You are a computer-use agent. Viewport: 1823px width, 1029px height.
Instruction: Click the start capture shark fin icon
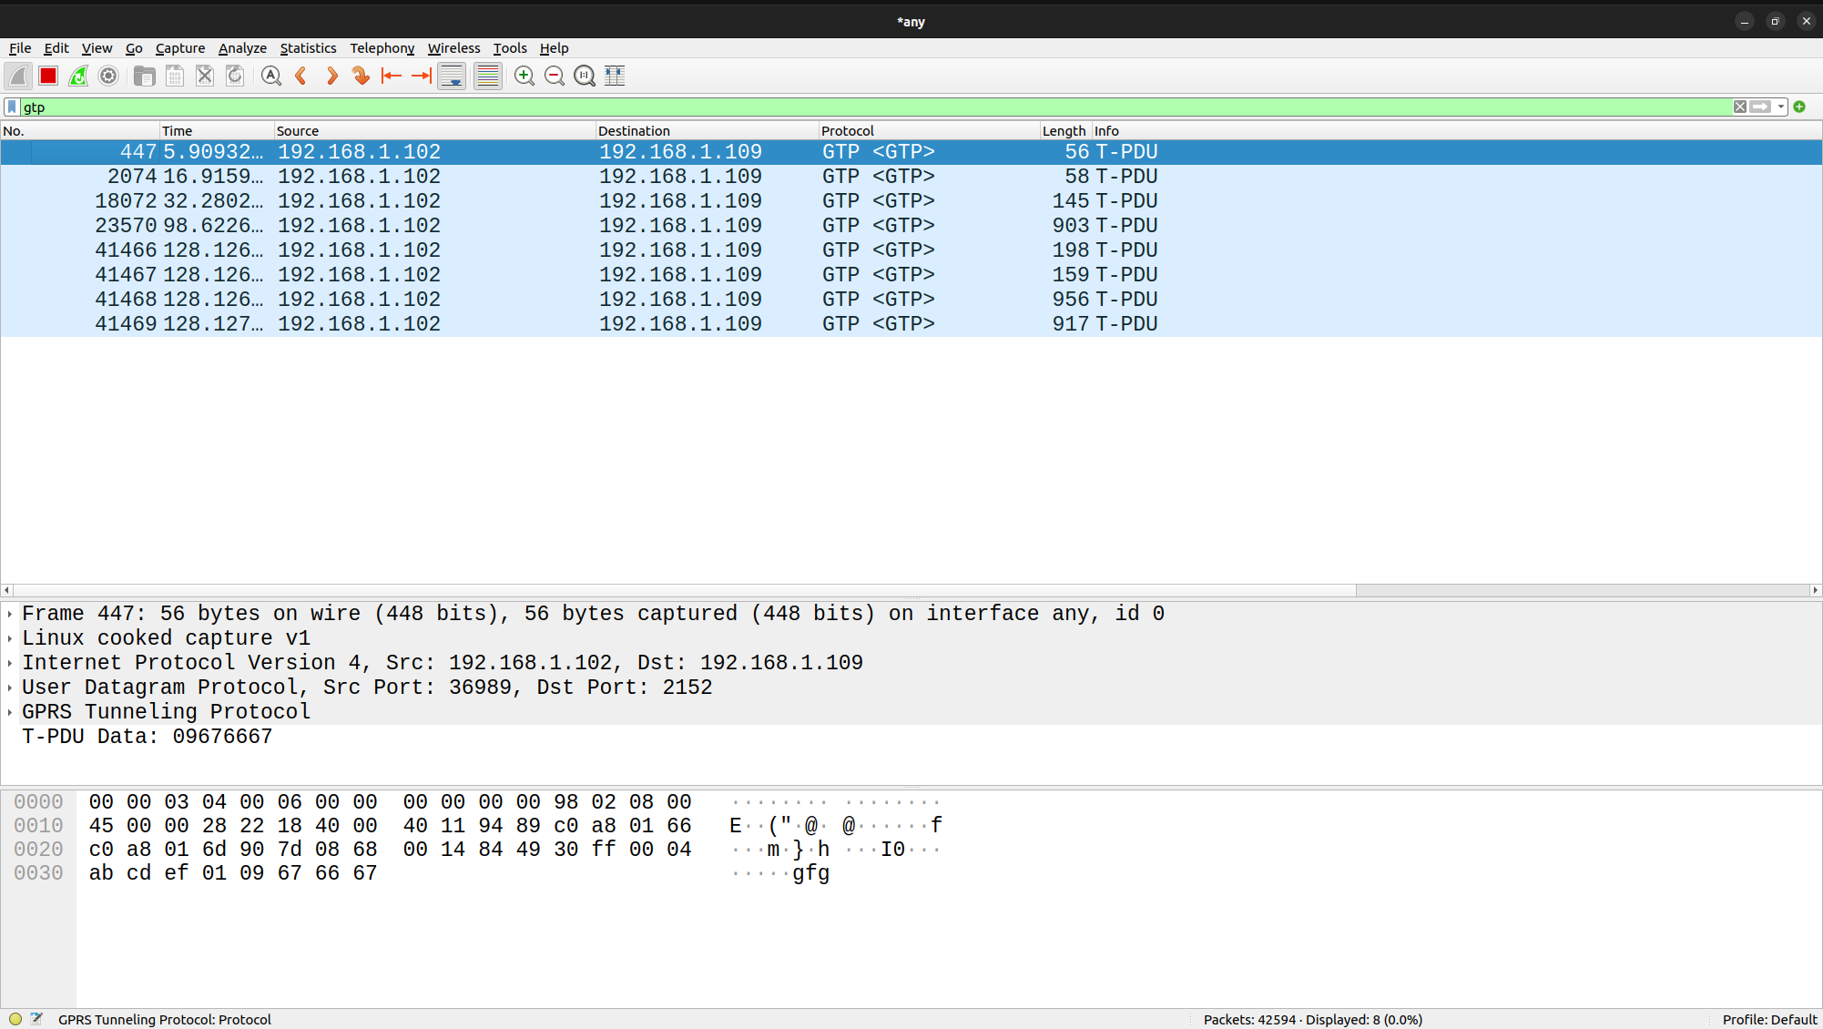point(18,76)
